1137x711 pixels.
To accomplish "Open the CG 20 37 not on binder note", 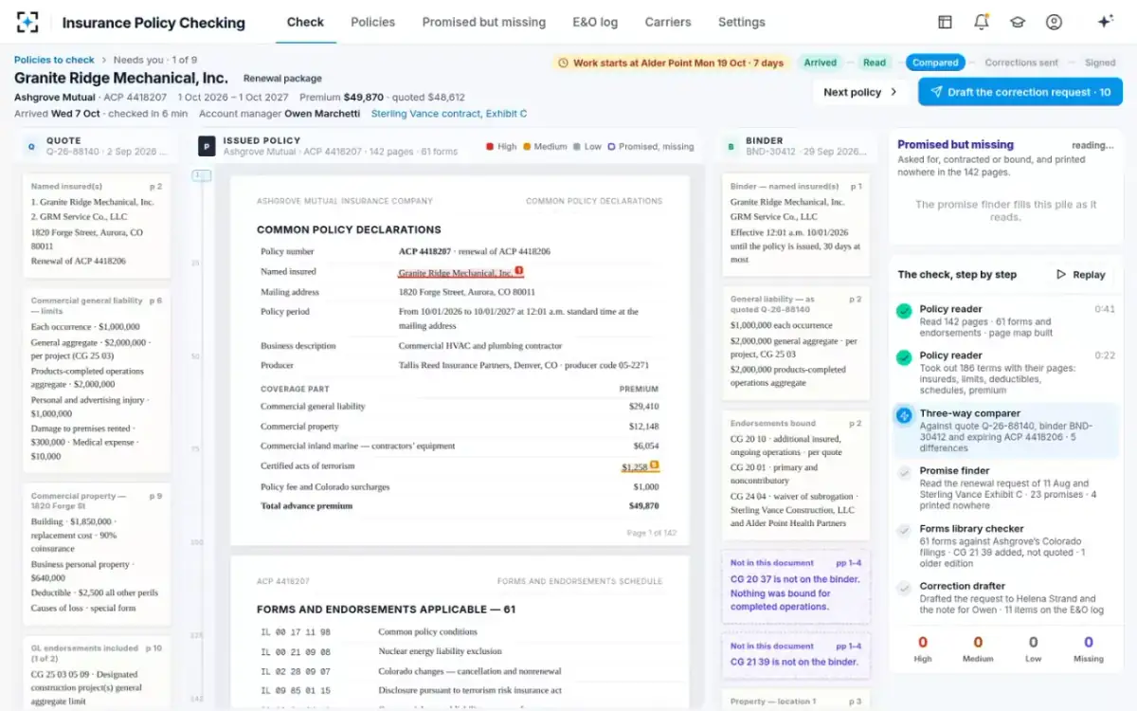I will 796,587.
